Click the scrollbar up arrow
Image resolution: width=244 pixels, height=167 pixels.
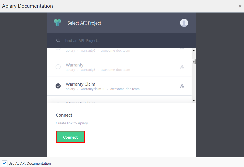(x=194, y=50)
